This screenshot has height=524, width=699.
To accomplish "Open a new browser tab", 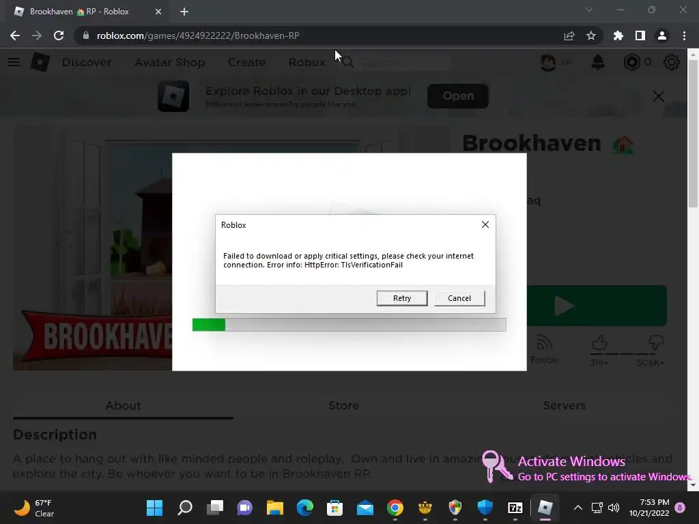I will pos(184,12).
